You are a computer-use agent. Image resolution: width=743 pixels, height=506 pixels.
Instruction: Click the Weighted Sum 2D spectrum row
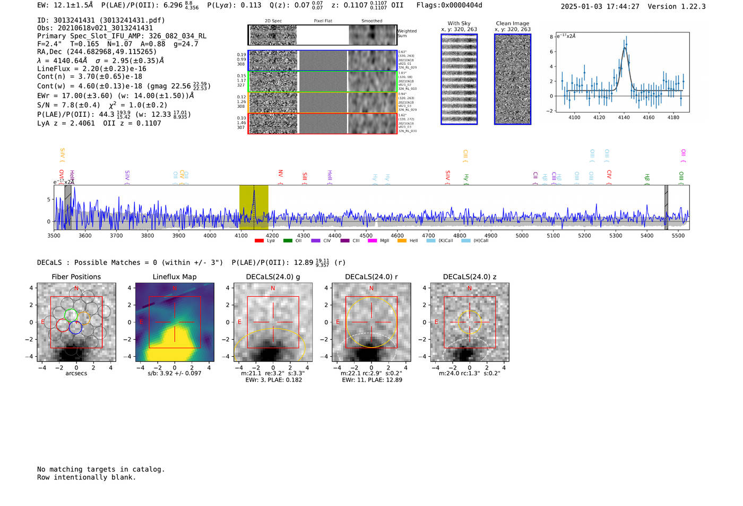[x=323, y=35]
